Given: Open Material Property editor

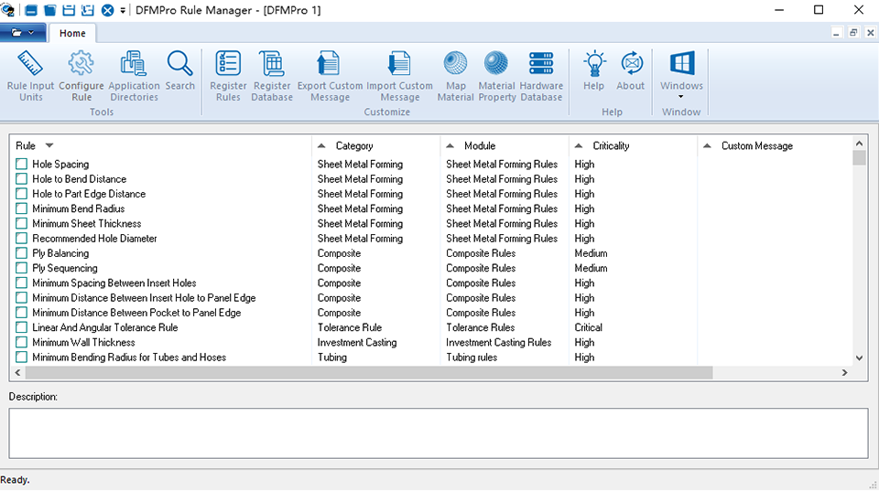Looking at the screenshot, I should (x=496, y=76).
